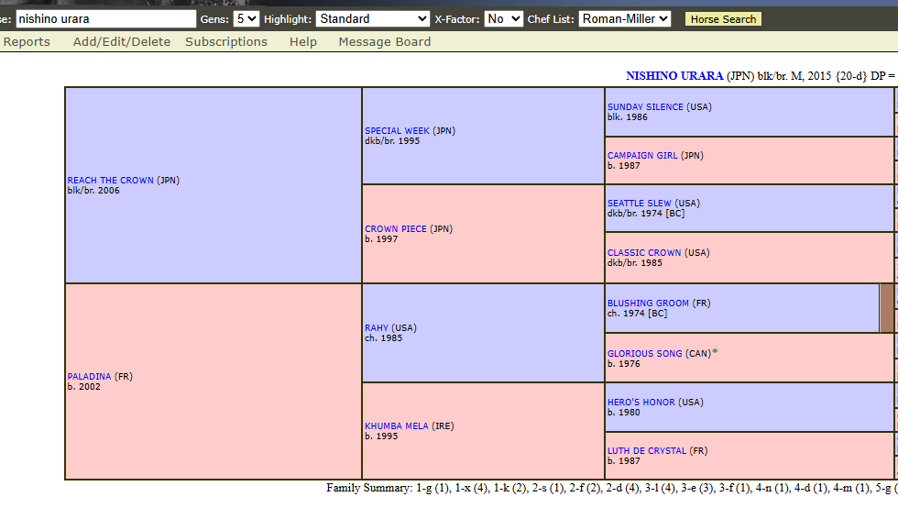Click the 'b. 1997' text under CROWN PIECE

(381, 239)
